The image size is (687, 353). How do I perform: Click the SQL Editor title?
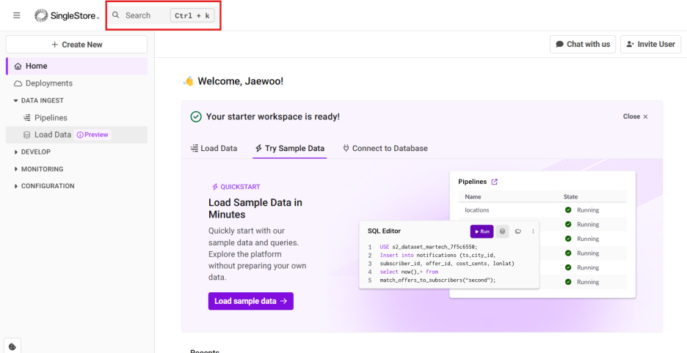pos(384,231)
